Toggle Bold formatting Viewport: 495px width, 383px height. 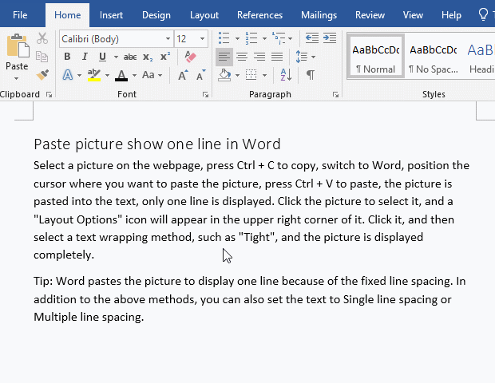coord(67,57)
